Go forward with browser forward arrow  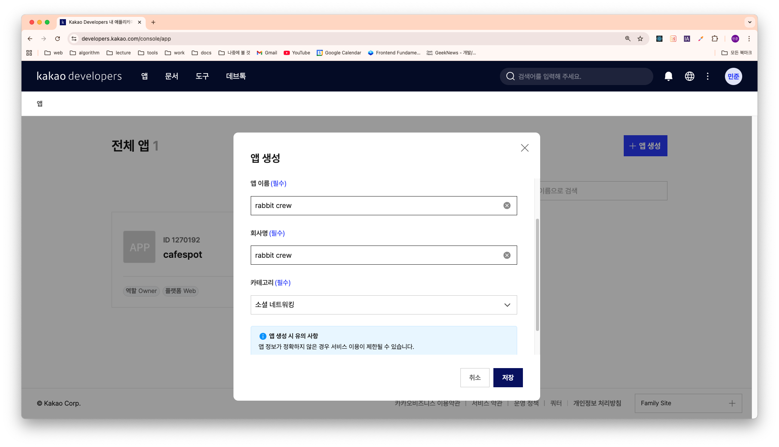point(44,39)
